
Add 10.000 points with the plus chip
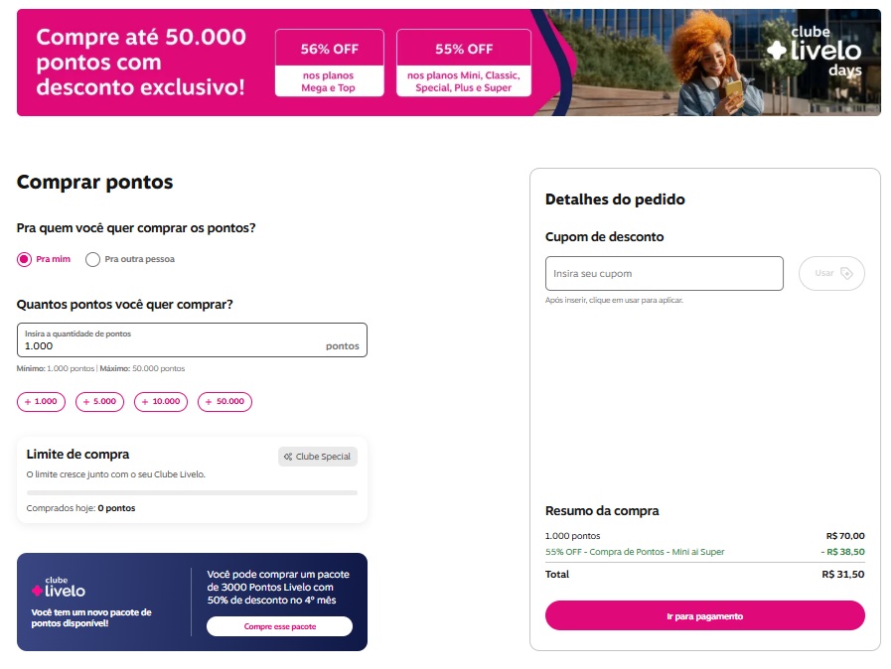(160, 402)
